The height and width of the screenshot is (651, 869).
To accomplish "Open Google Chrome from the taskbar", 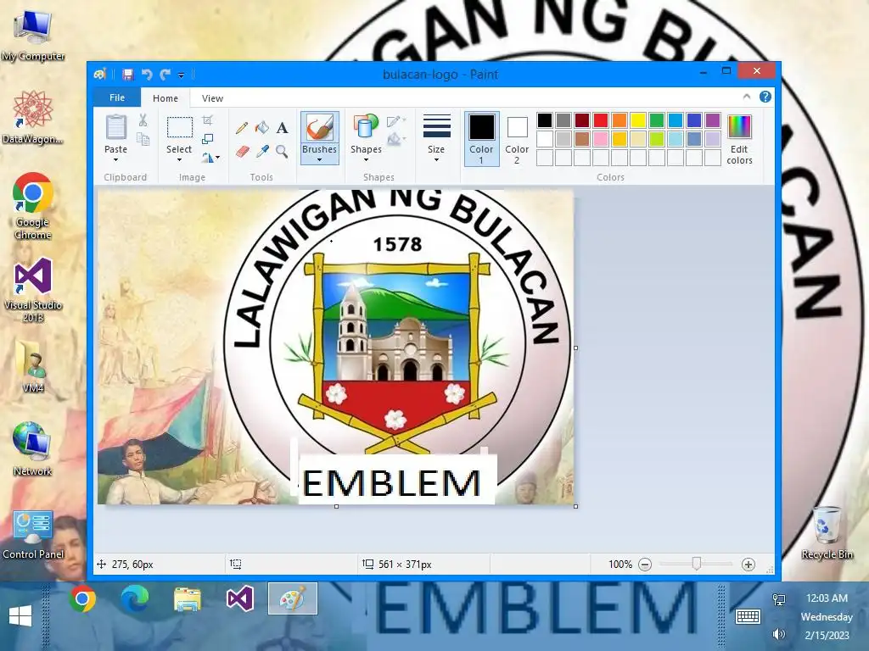I will point(82,599).
